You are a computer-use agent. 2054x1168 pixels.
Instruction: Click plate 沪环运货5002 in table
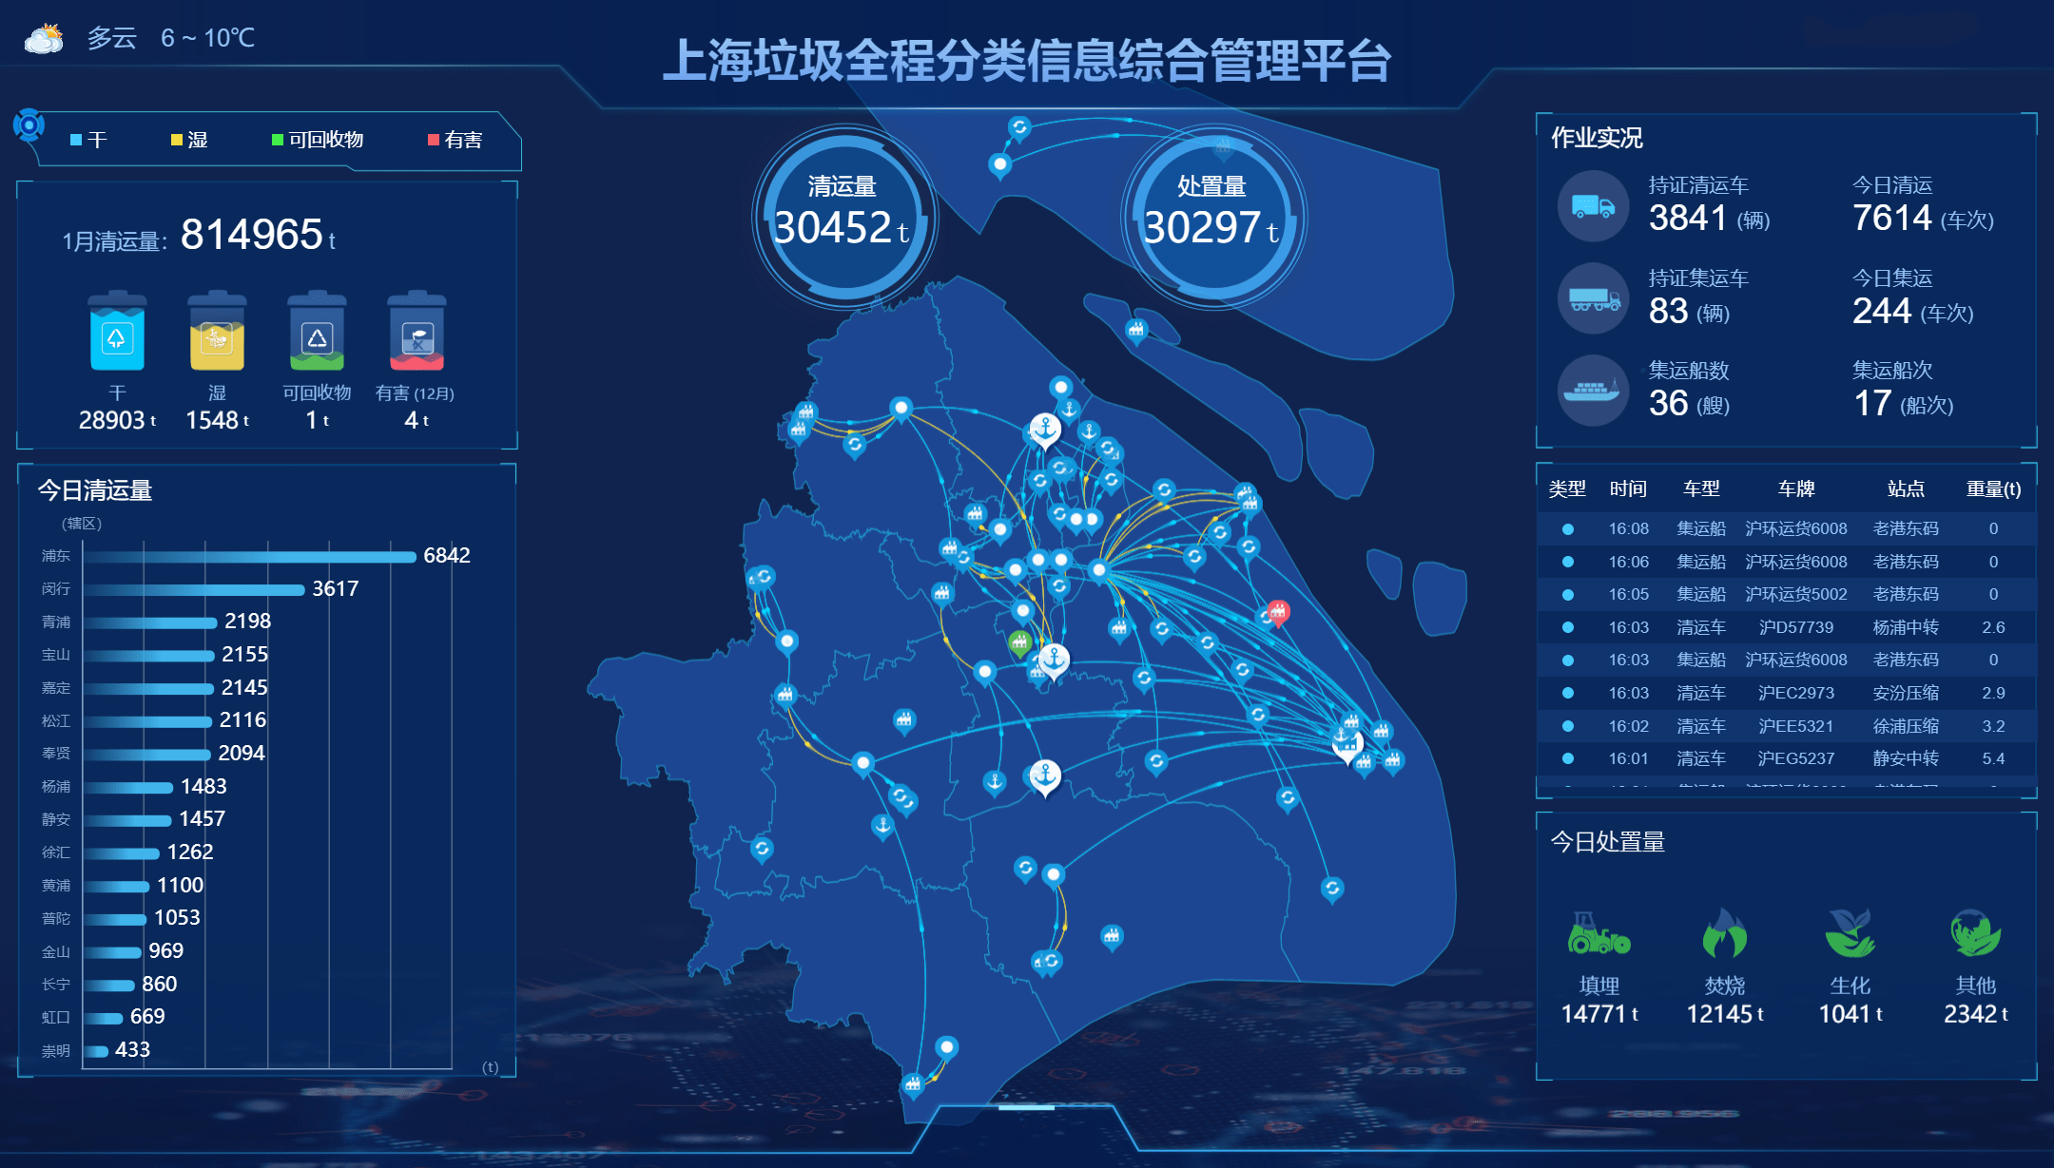coord(1796,594)
